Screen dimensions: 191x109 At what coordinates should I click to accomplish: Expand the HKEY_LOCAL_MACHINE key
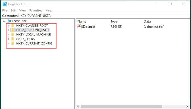(x=8, y=35)
